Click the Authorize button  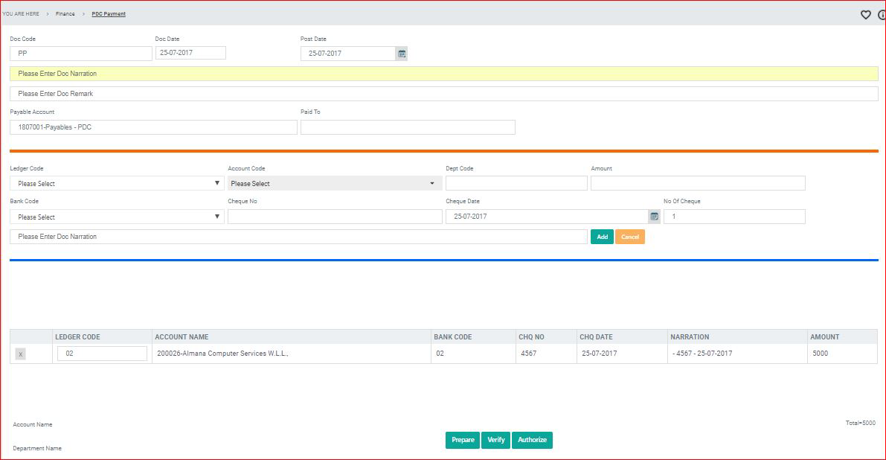(x=532, y=440)
